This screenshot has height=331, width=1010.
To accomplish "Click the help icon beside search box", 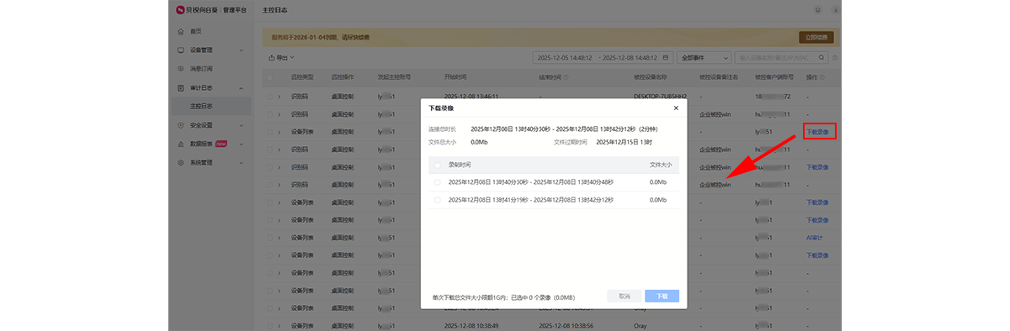I will 835,57.
